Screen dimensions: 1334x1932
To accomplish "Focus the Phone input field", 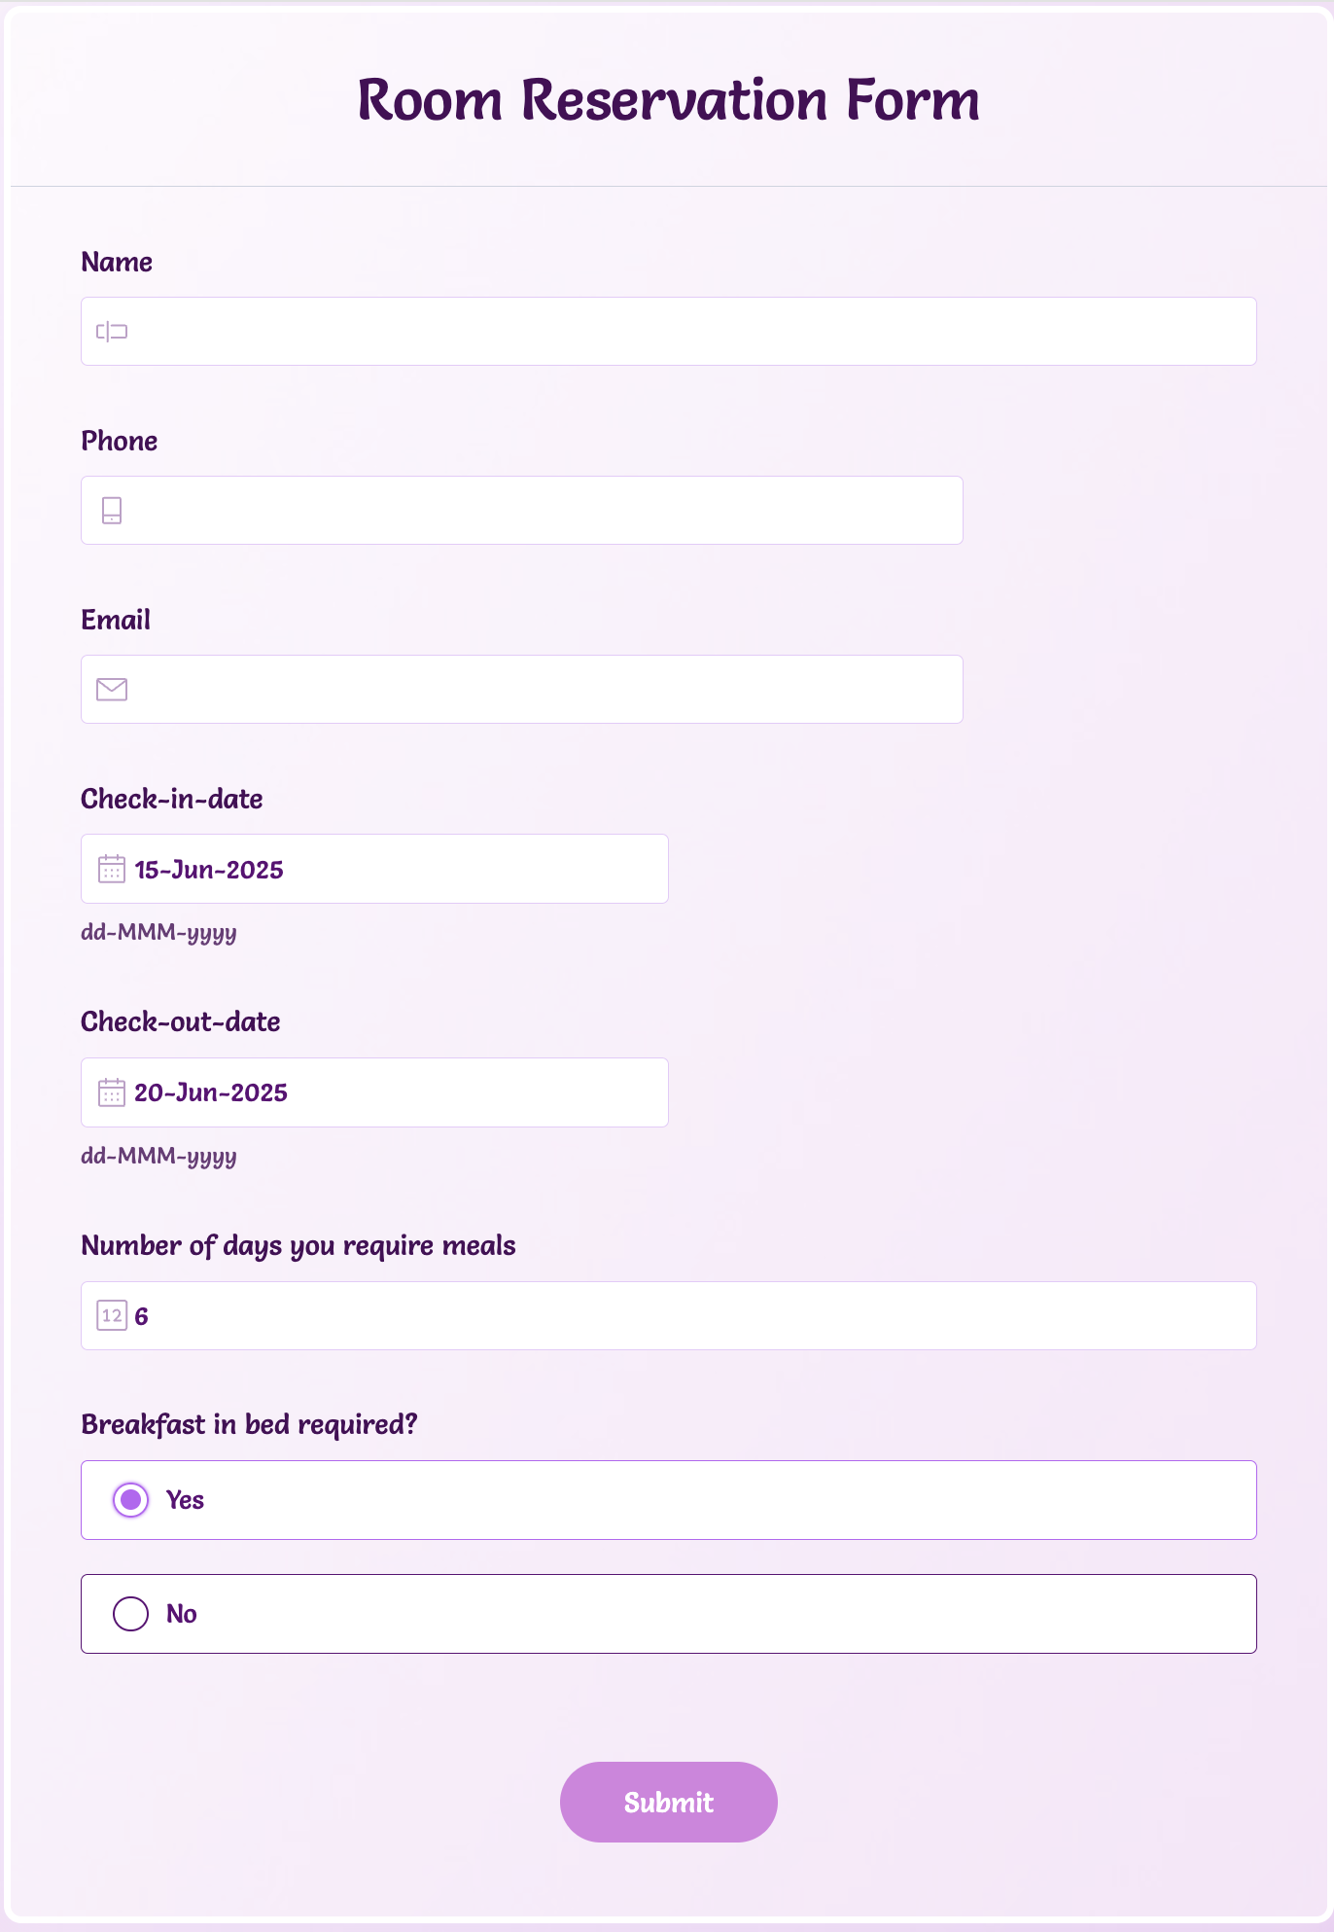I will click(x=535, y=511).
